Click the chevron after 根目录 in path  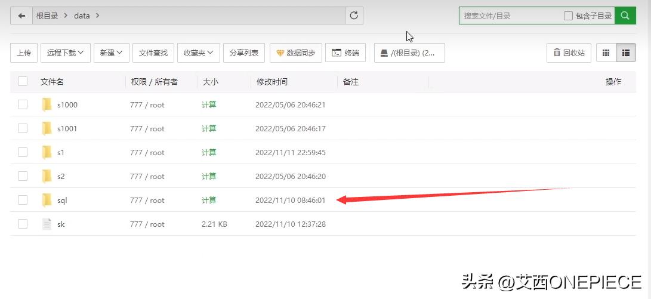pyautogui.click(x=66, y=16)
